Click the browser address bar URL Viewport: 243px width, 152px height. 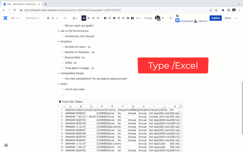[x=72, y=10]
